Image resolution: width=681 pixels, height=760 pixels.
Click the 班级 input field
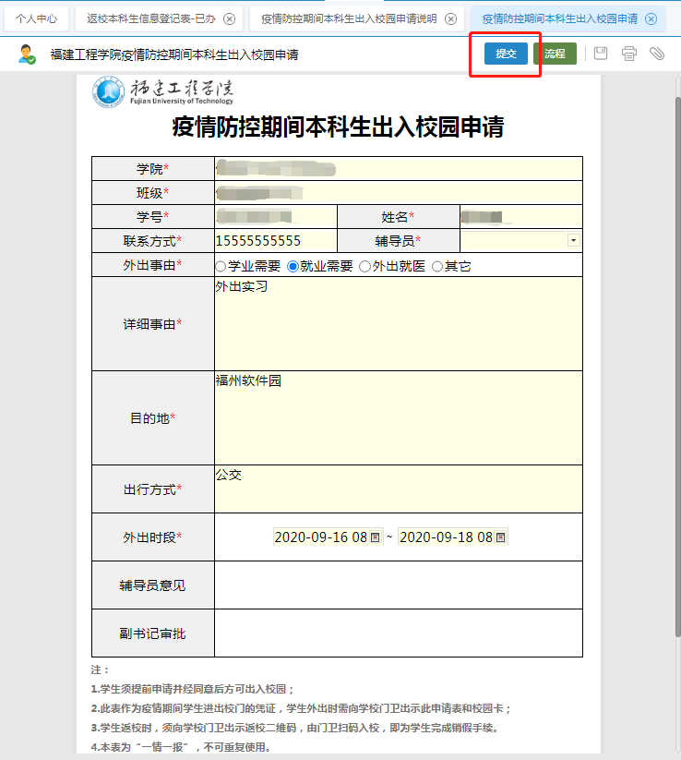click(398, 193)
